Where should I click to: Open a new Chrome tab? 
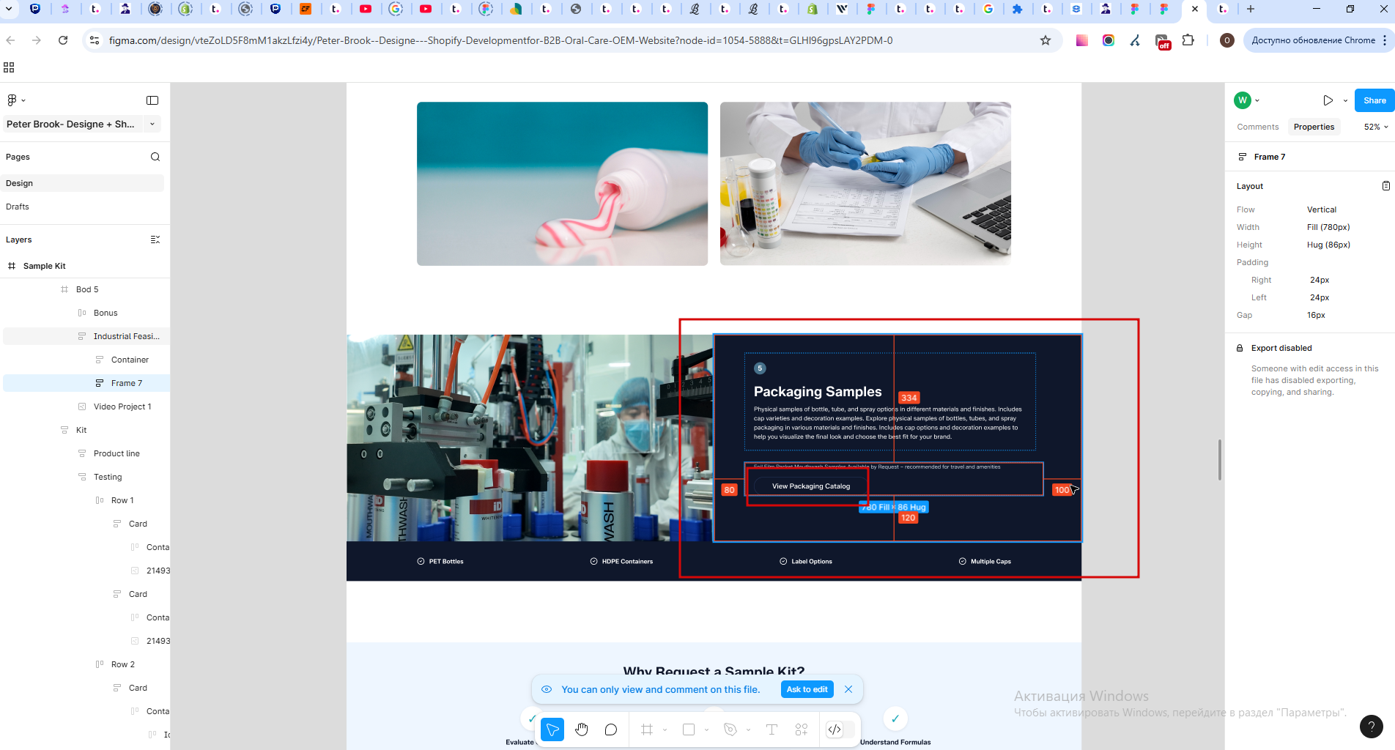tap(1251, 9)
